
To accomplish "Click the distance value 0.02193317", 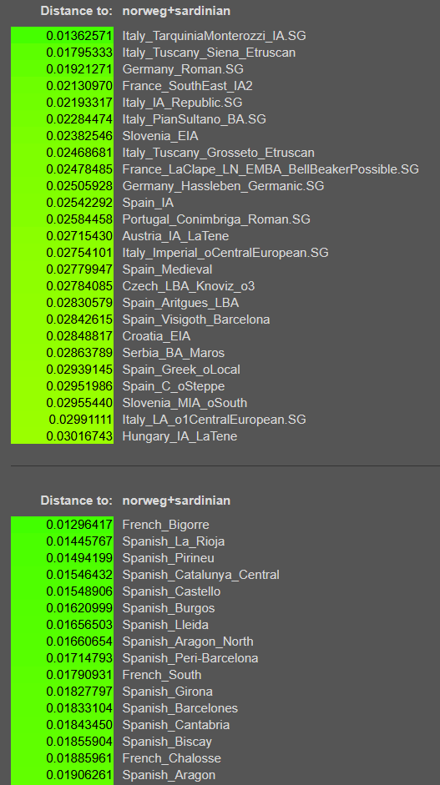I will pyautogui.click(x=79, y=102).
